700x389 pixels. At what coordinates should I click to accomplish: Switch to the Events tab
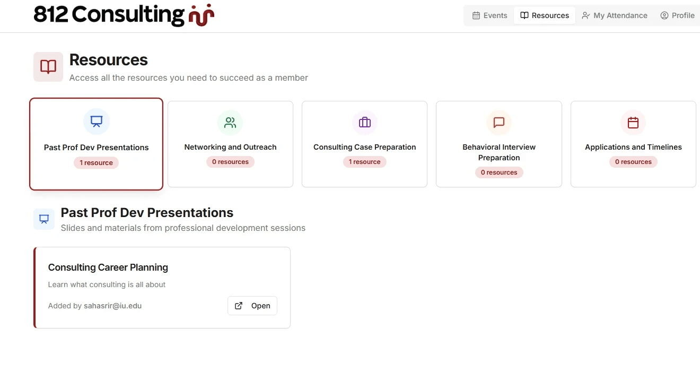click(x=489, y=15)
